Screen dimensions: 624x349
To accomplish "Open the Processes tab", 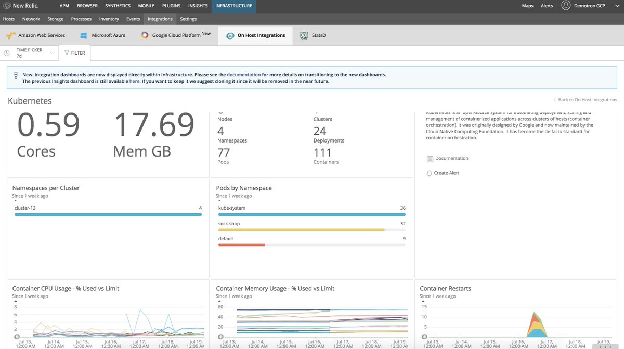I will click(81, 19).
